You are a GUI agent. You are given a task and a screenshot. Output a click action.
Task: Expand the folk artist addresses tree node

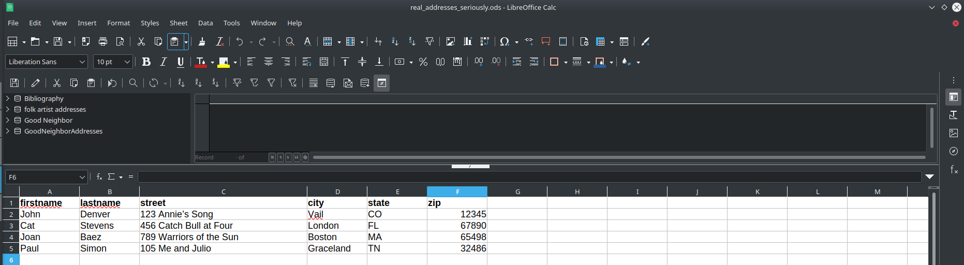pos(8,109)
